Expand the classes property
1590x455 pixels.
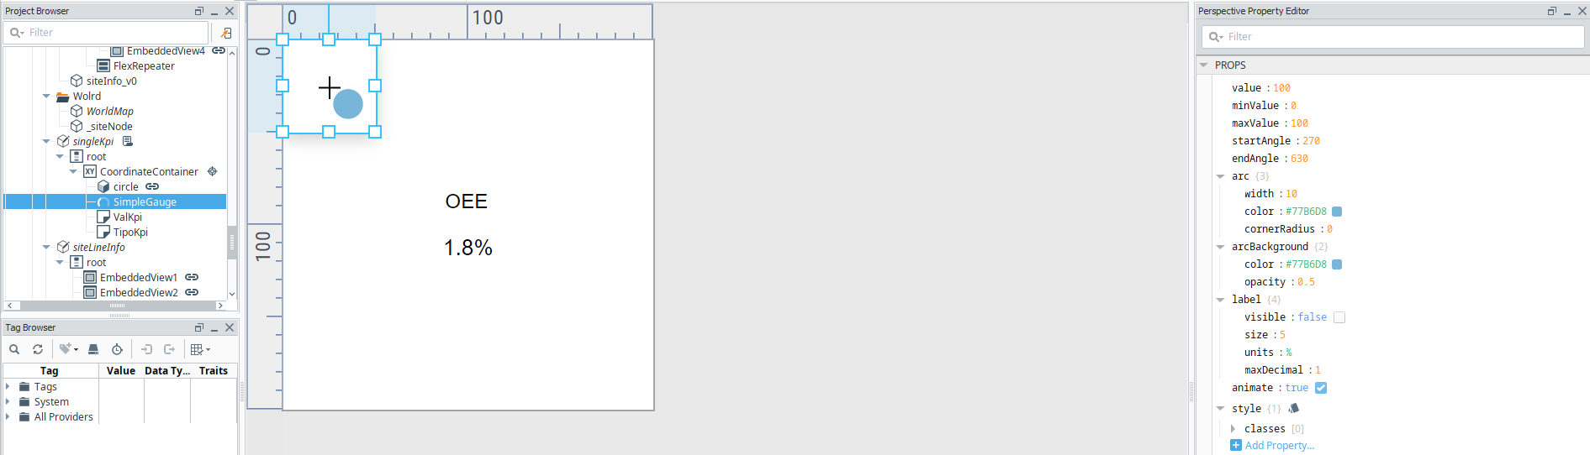(1233, 429)
